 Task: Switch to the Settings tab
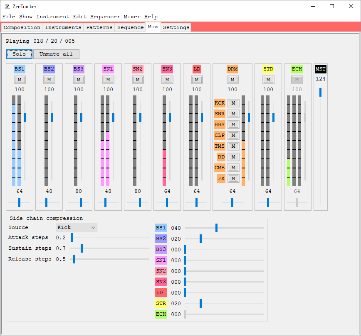pyautogui.click(x=176, y=27)
